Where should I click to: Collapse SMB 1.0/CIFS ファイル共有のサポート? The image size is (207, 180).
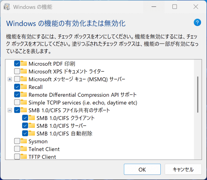[10, 110]
